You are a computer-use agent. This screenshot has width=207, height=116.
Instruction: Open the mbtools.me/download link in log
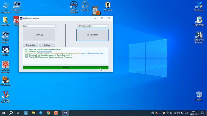(93, 53)
